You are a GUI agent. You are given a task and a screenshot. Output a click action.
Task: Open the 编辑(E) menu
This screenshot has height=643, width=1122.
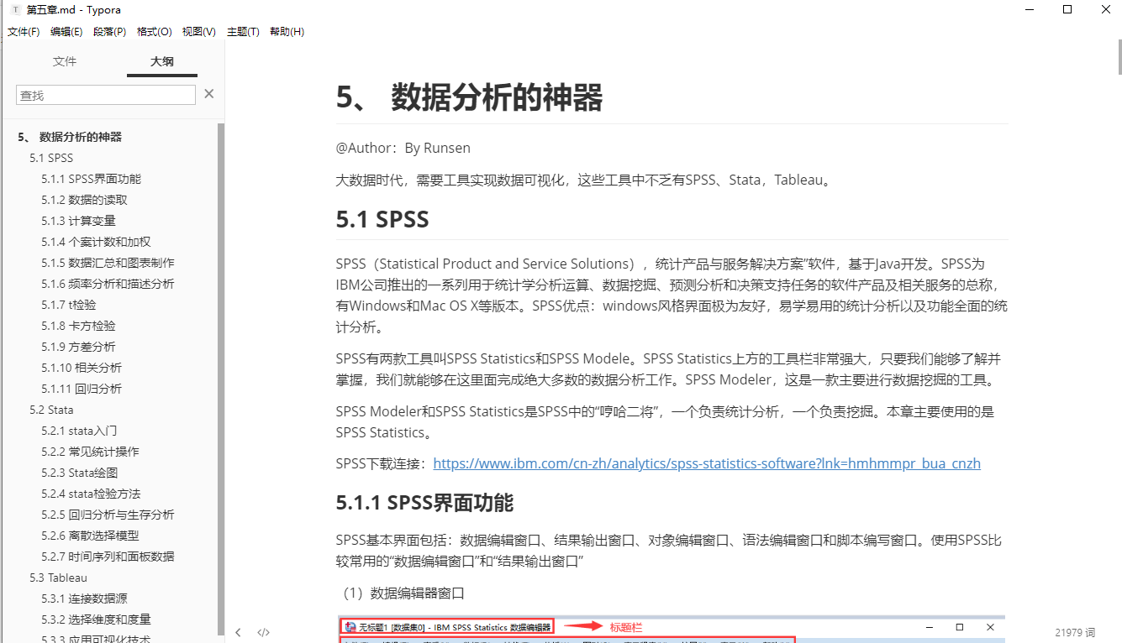point(66,32)
